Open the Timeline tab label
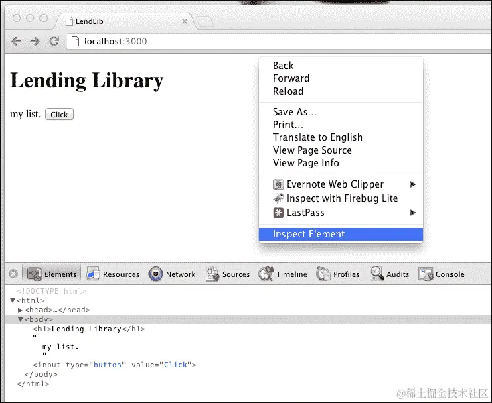This screenshot has width=492, height=403. point(291,274)
